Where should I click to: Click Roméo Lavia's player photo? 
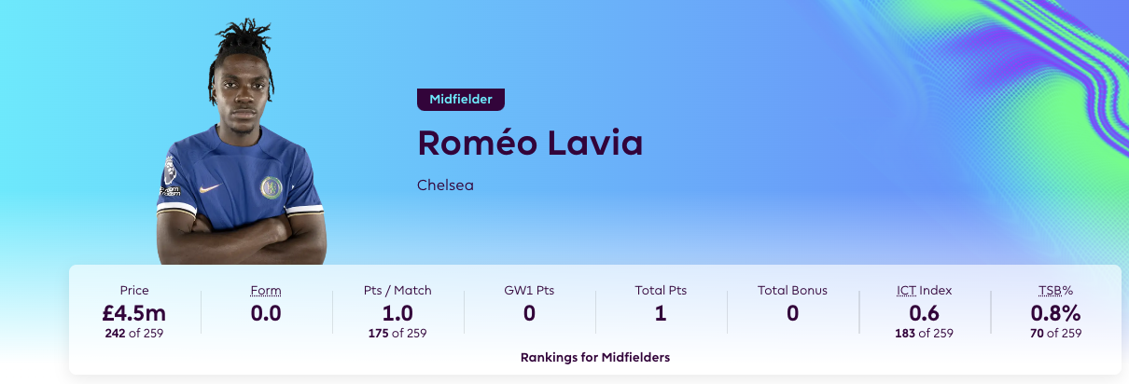click(241, 149)
